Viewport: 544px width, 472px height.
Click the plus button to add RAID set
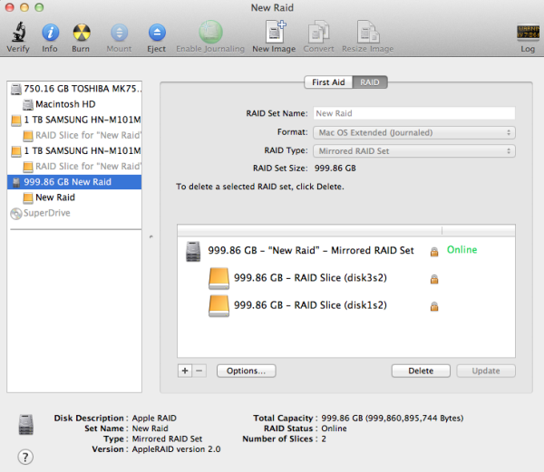point(185,371)
